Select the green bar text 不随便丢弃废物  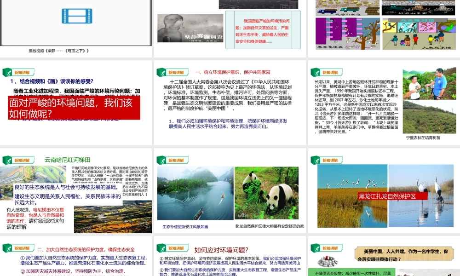coord(352,273)
